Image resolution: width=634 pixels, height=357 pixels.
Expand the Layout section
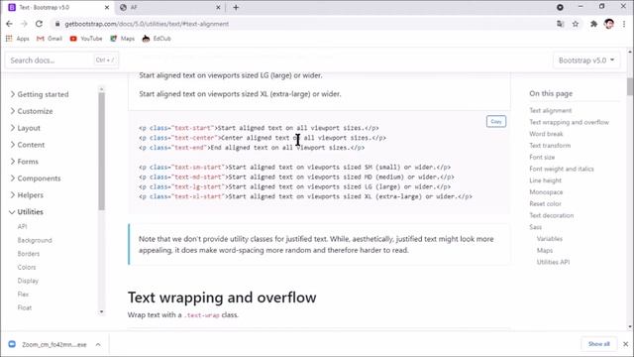25,128
